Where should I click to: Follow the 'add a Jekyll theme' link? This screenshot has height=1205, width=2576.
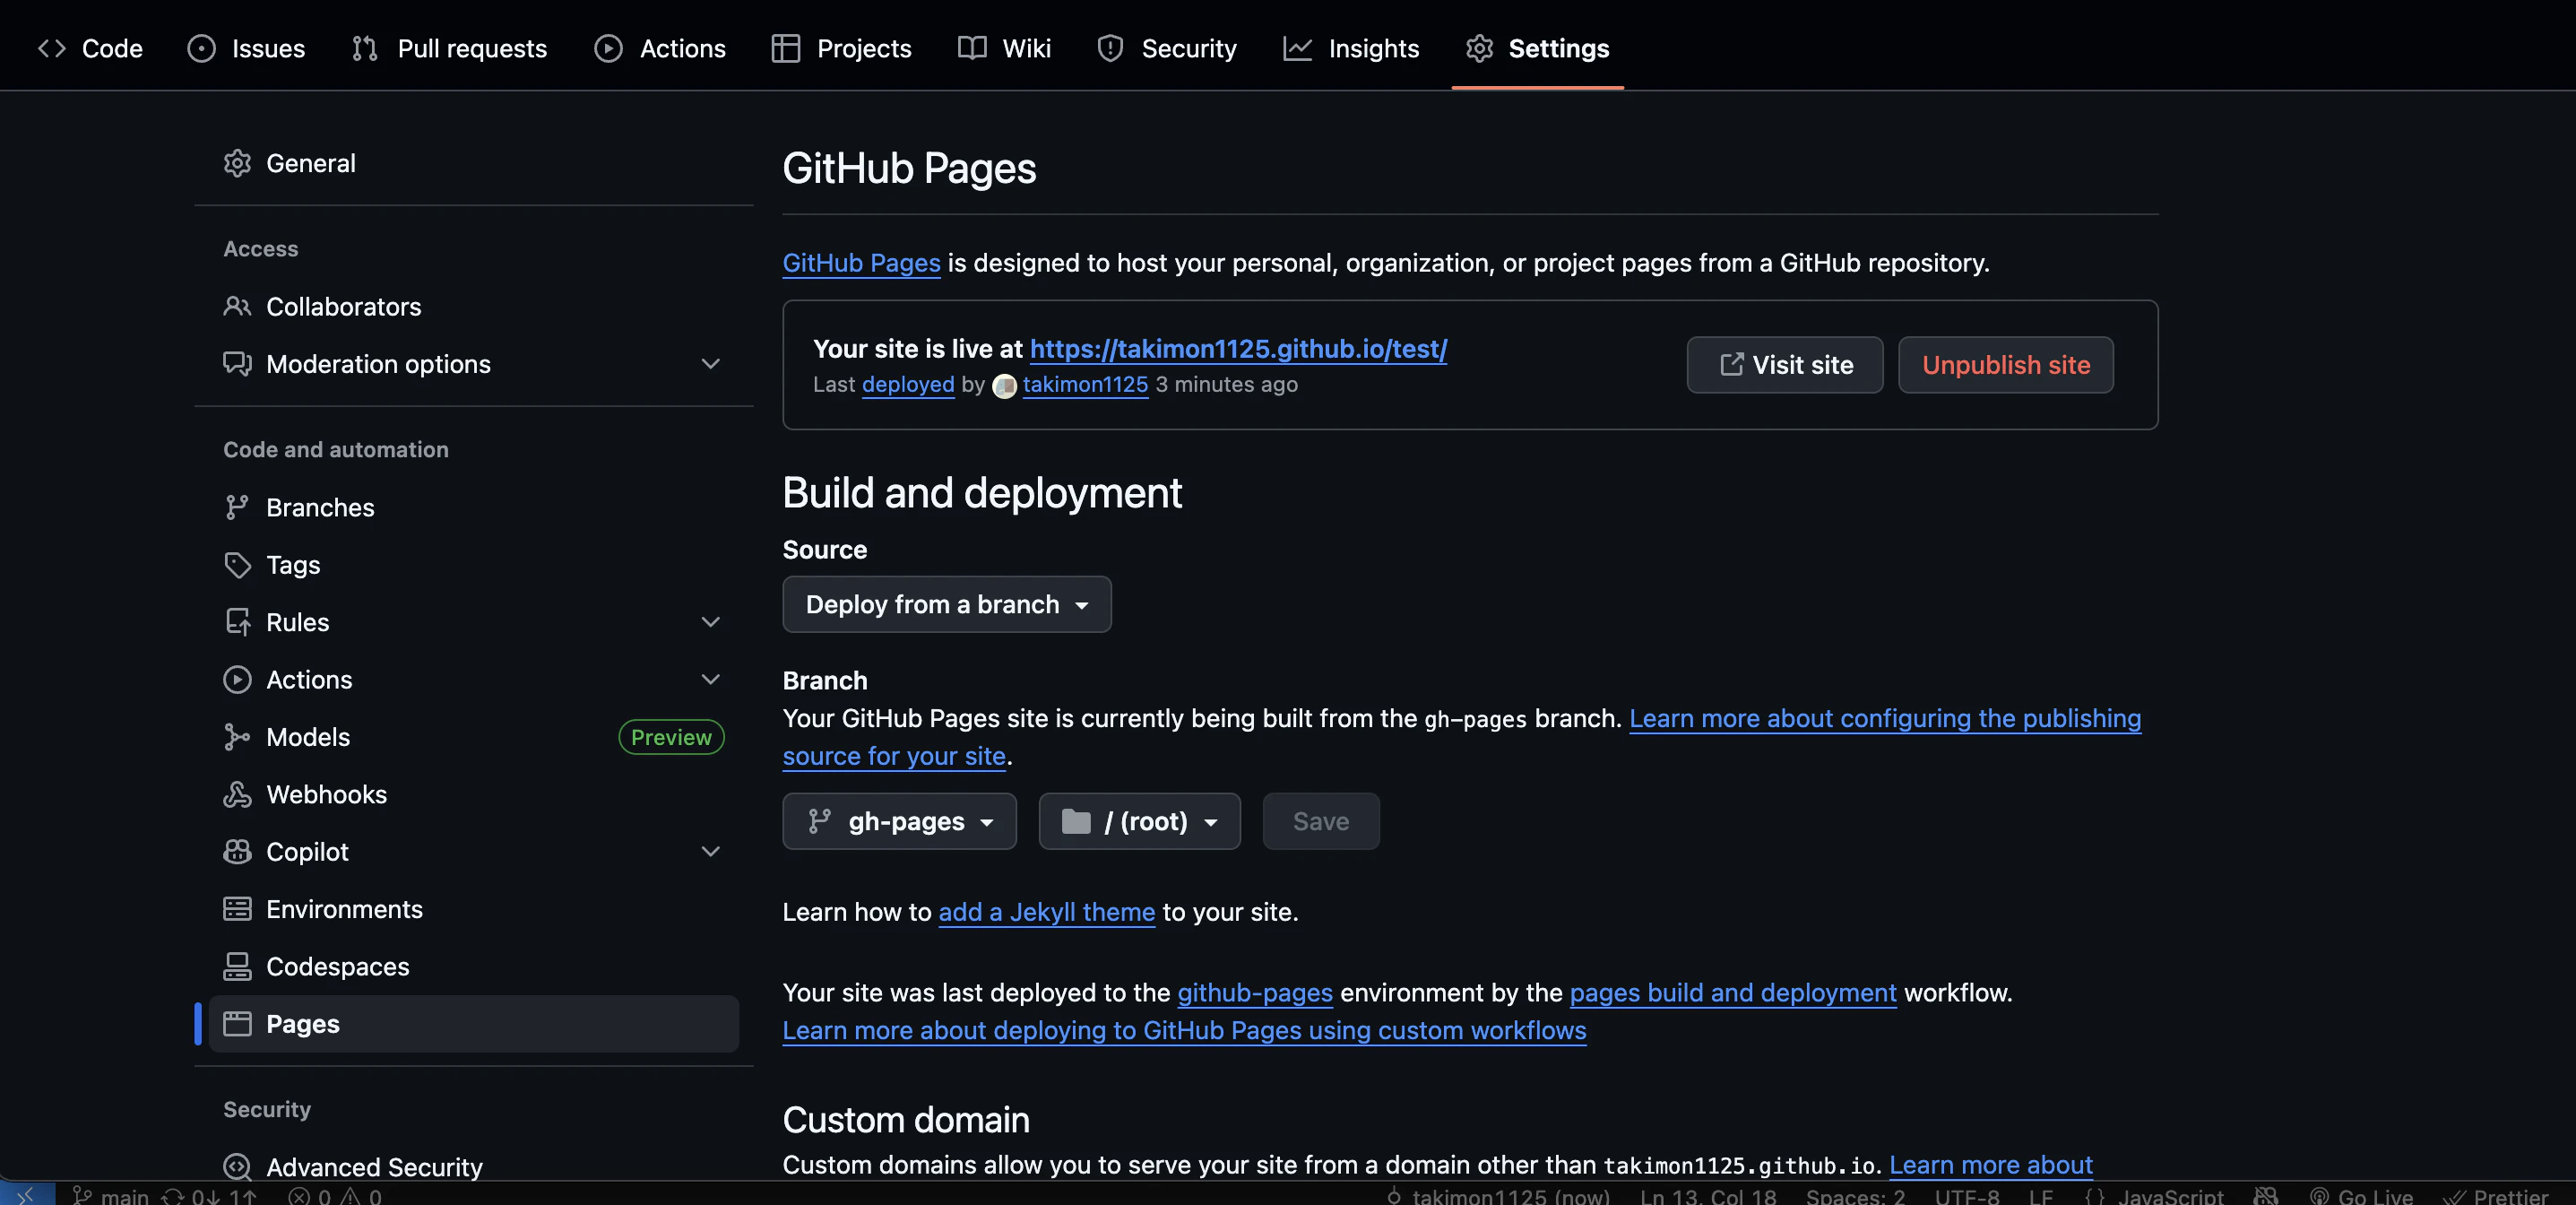[1046, 911]
